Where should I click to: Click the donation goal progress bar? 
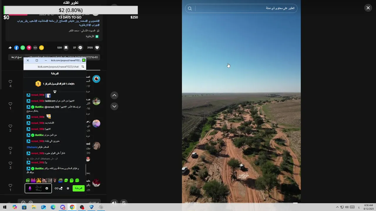click(x=70, y=10)
